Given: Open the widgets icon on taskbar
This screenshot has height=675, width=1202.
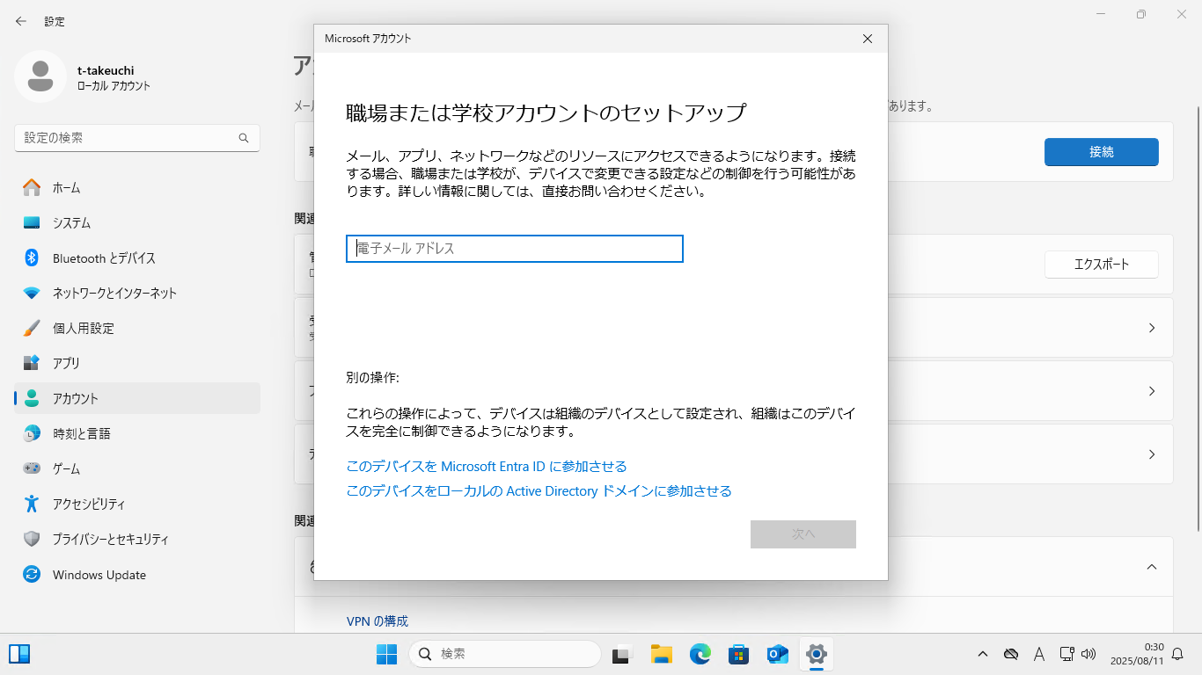Looking at the screenshot, I should click(x=19, y=654).
